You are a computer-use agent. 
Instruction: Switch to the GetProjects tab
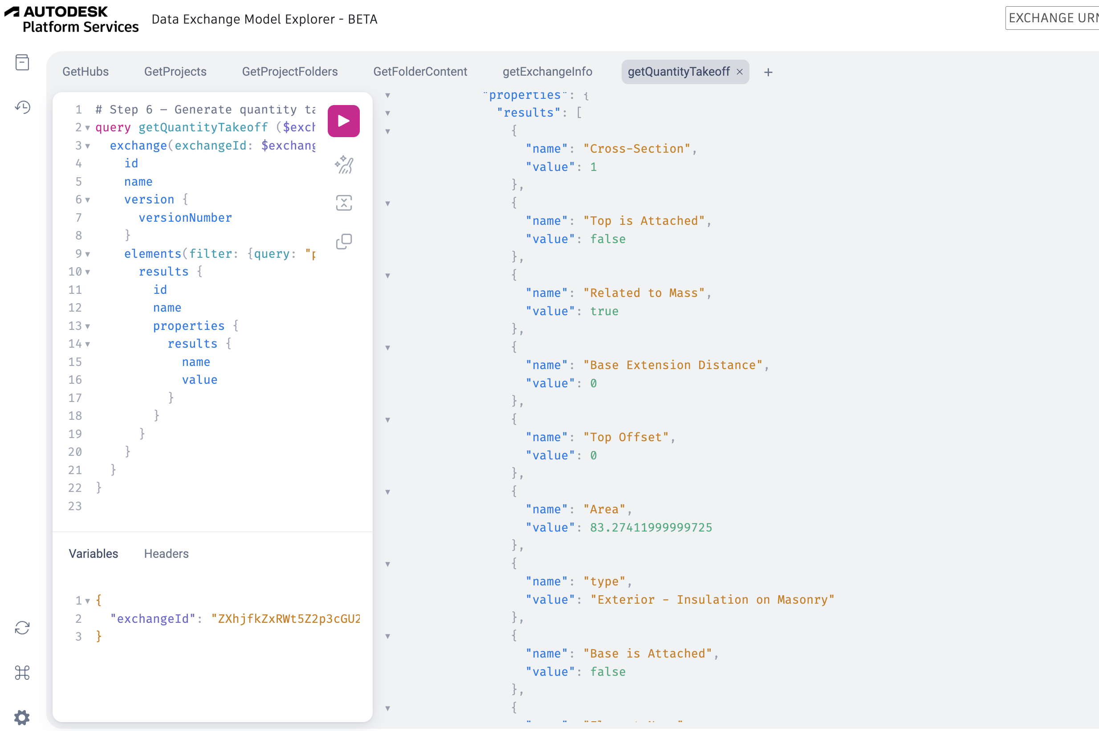tap(175, 72)
